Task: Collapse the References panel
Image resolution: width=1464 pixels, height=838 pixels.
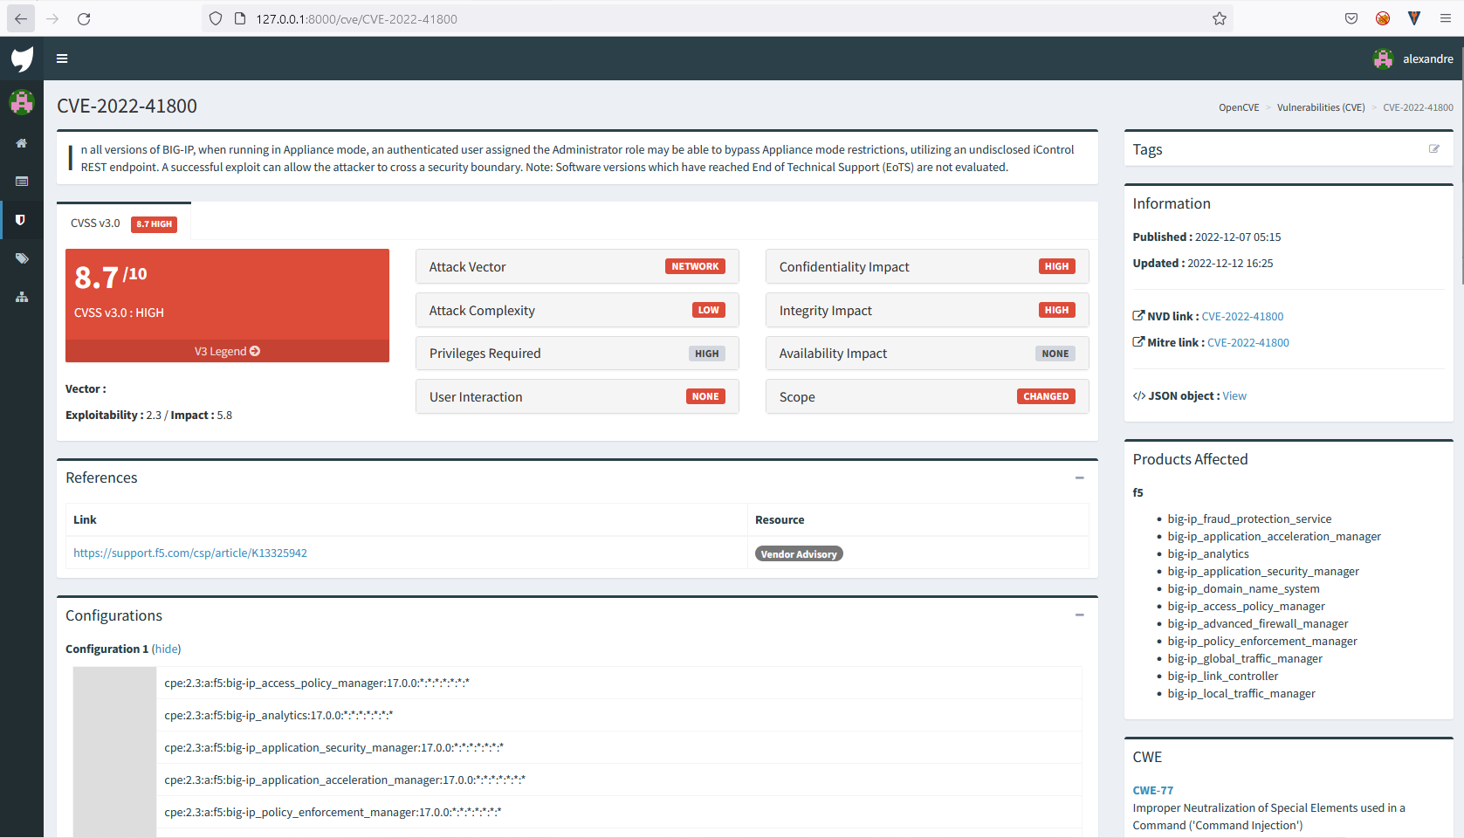Action: pos(1080,478)
